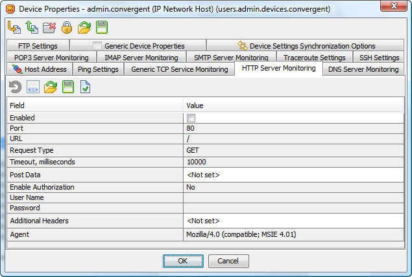Click the URL field label

pos(16,138)
